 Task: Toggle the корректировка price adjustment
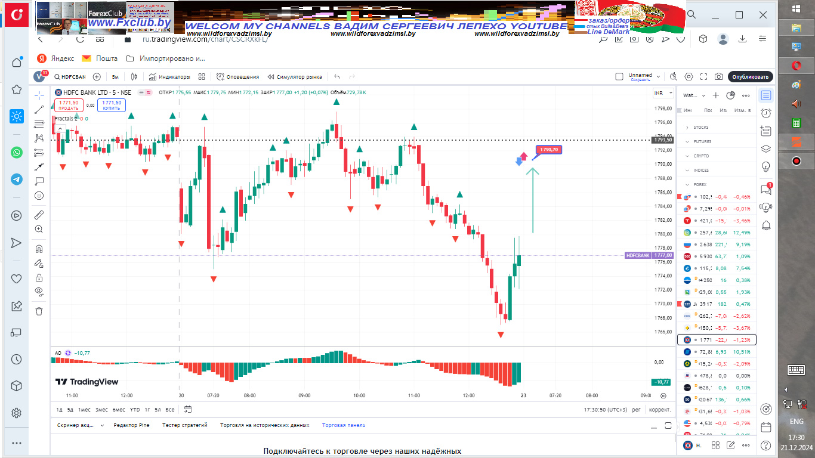660,410
